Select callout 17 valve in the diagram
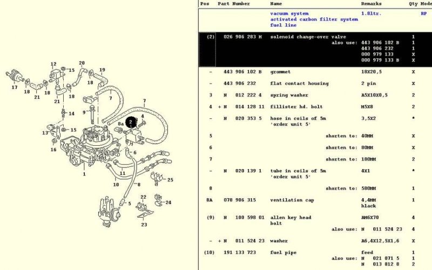The width and height of the screenshot is (432, 270). 15,87
